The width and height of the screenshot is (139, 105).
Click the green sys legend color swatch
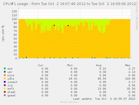[5, 68]
